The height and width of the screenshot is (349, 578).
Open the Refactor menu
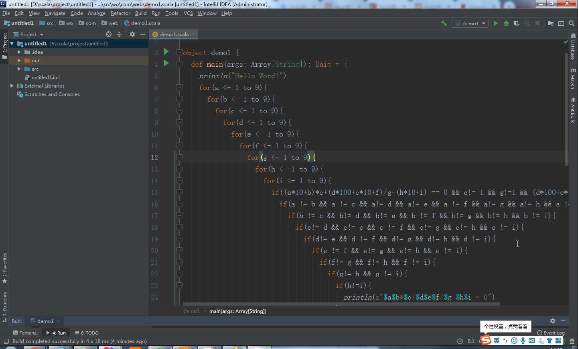pos(120,13)
